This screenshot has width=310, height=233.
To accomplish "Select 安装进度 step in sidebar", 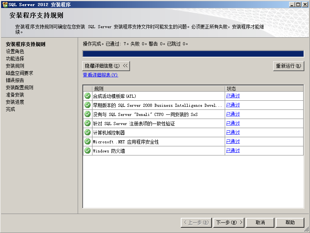I will 15,102.
